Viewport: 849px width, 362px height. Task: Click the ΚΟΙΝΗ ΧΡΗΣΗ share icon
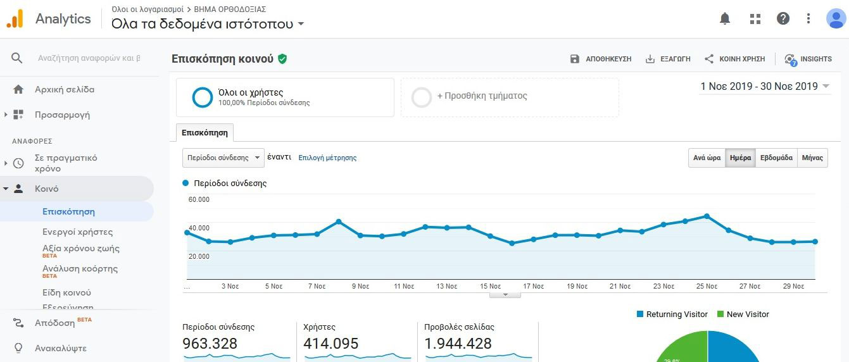pyautogui.click(x=709, y=59)
